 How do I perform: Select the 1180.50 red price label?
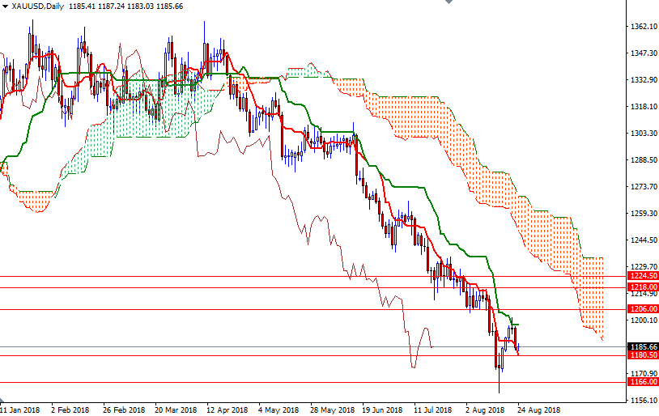click(644, 355)
